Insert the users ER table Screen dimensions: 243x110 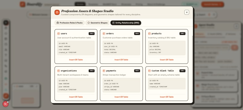(76, 60)
